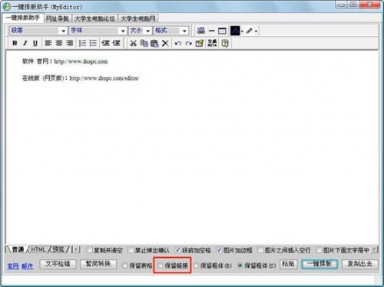Screen dimensions: 384x287
Task: Select the 保留粗体(B) radio button
Action: 196,266
